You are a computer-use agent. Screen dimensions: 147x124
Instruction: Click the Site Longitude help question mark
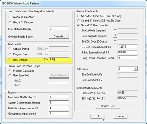point(115,36)
